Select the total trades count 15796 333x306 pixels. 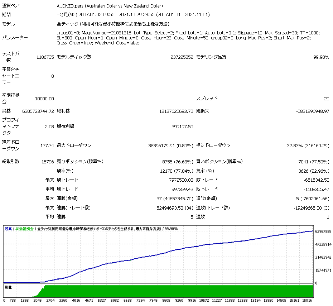click(x=48, y=162)
